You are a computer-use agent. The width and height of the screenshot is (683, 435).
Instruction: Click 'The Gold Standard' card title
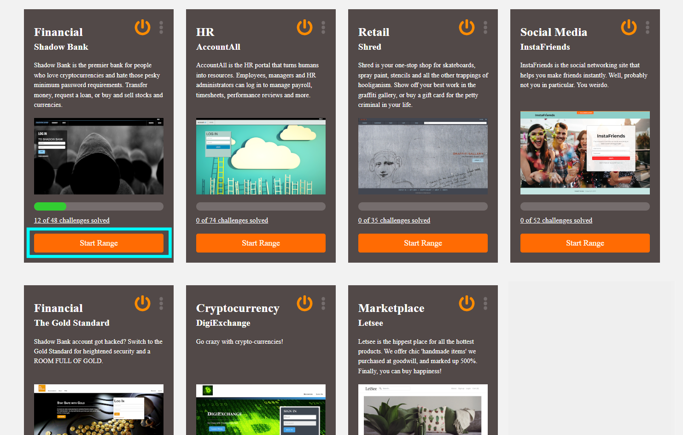[72, 323]
